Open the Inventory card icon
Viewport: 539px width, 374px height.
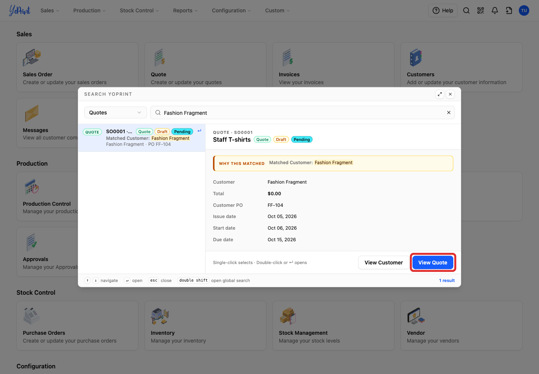coord(160,316)
